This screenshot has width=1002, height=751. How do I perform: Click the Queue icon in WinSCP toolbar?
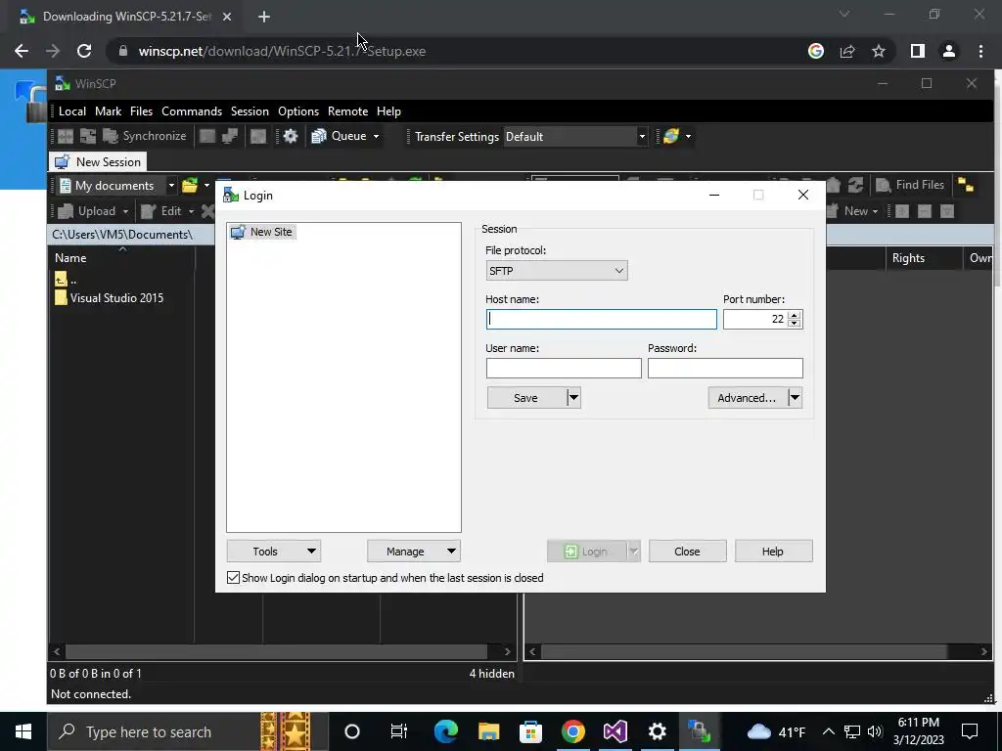coord(318,136)
